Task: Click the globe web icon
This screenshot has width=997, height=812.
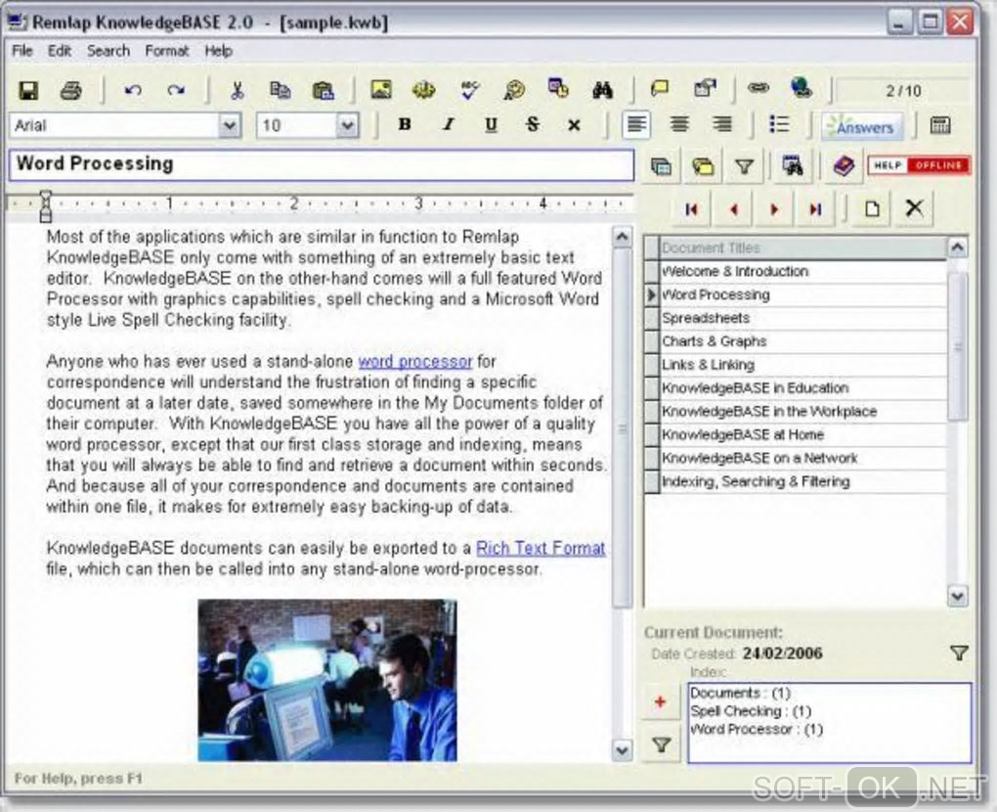Action: pyautogui.click(x=802, y=88)
